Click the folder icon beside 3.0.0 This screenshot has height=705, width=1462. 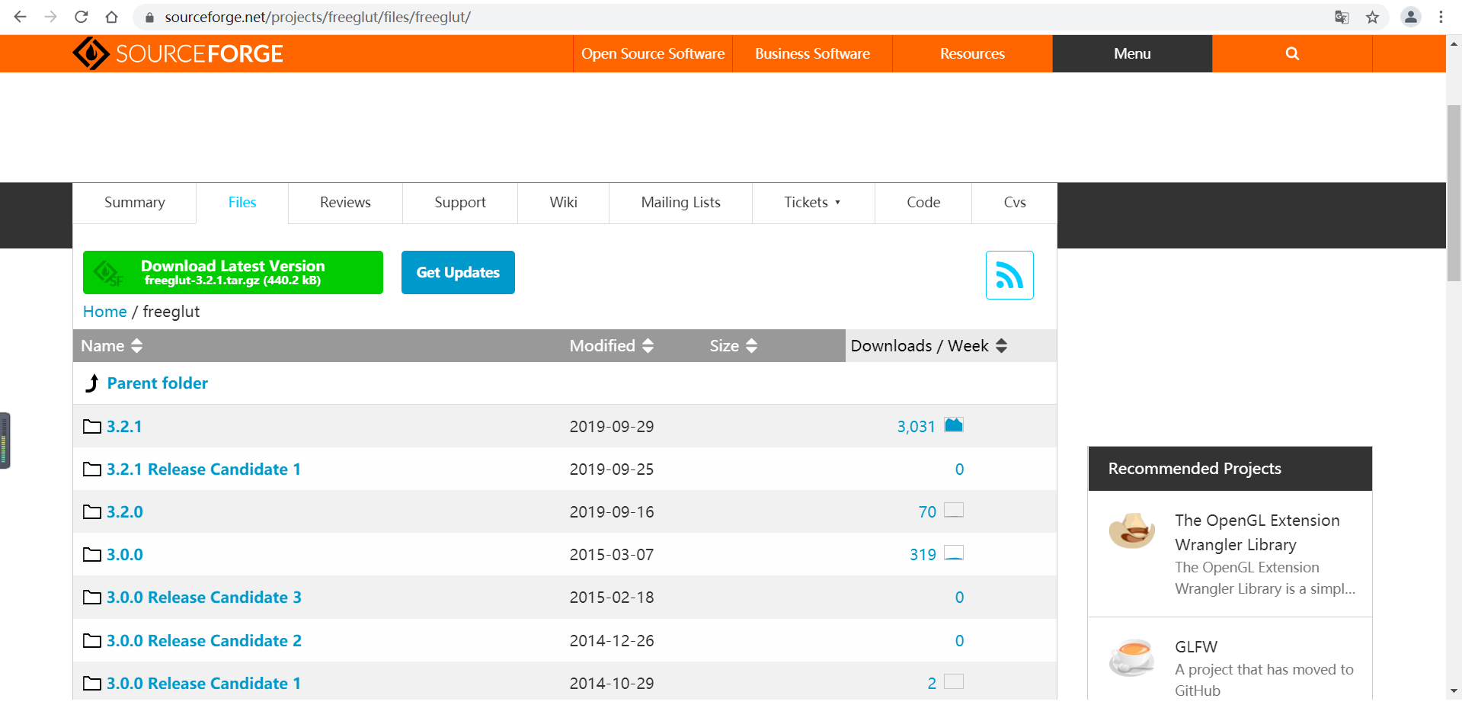point(92,554)
